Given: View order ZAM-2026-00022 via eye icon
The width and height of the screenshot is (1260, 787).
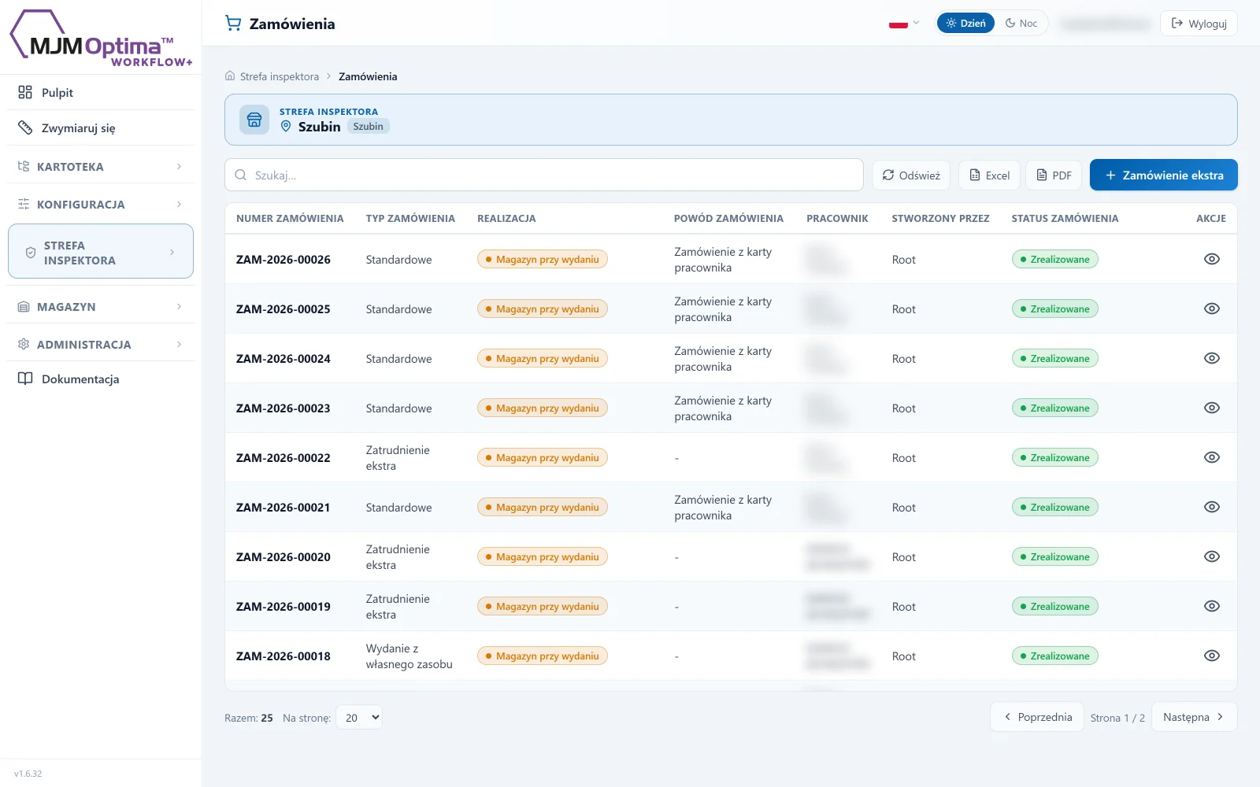Looking at the screenshot, I should coord(1212,457).
